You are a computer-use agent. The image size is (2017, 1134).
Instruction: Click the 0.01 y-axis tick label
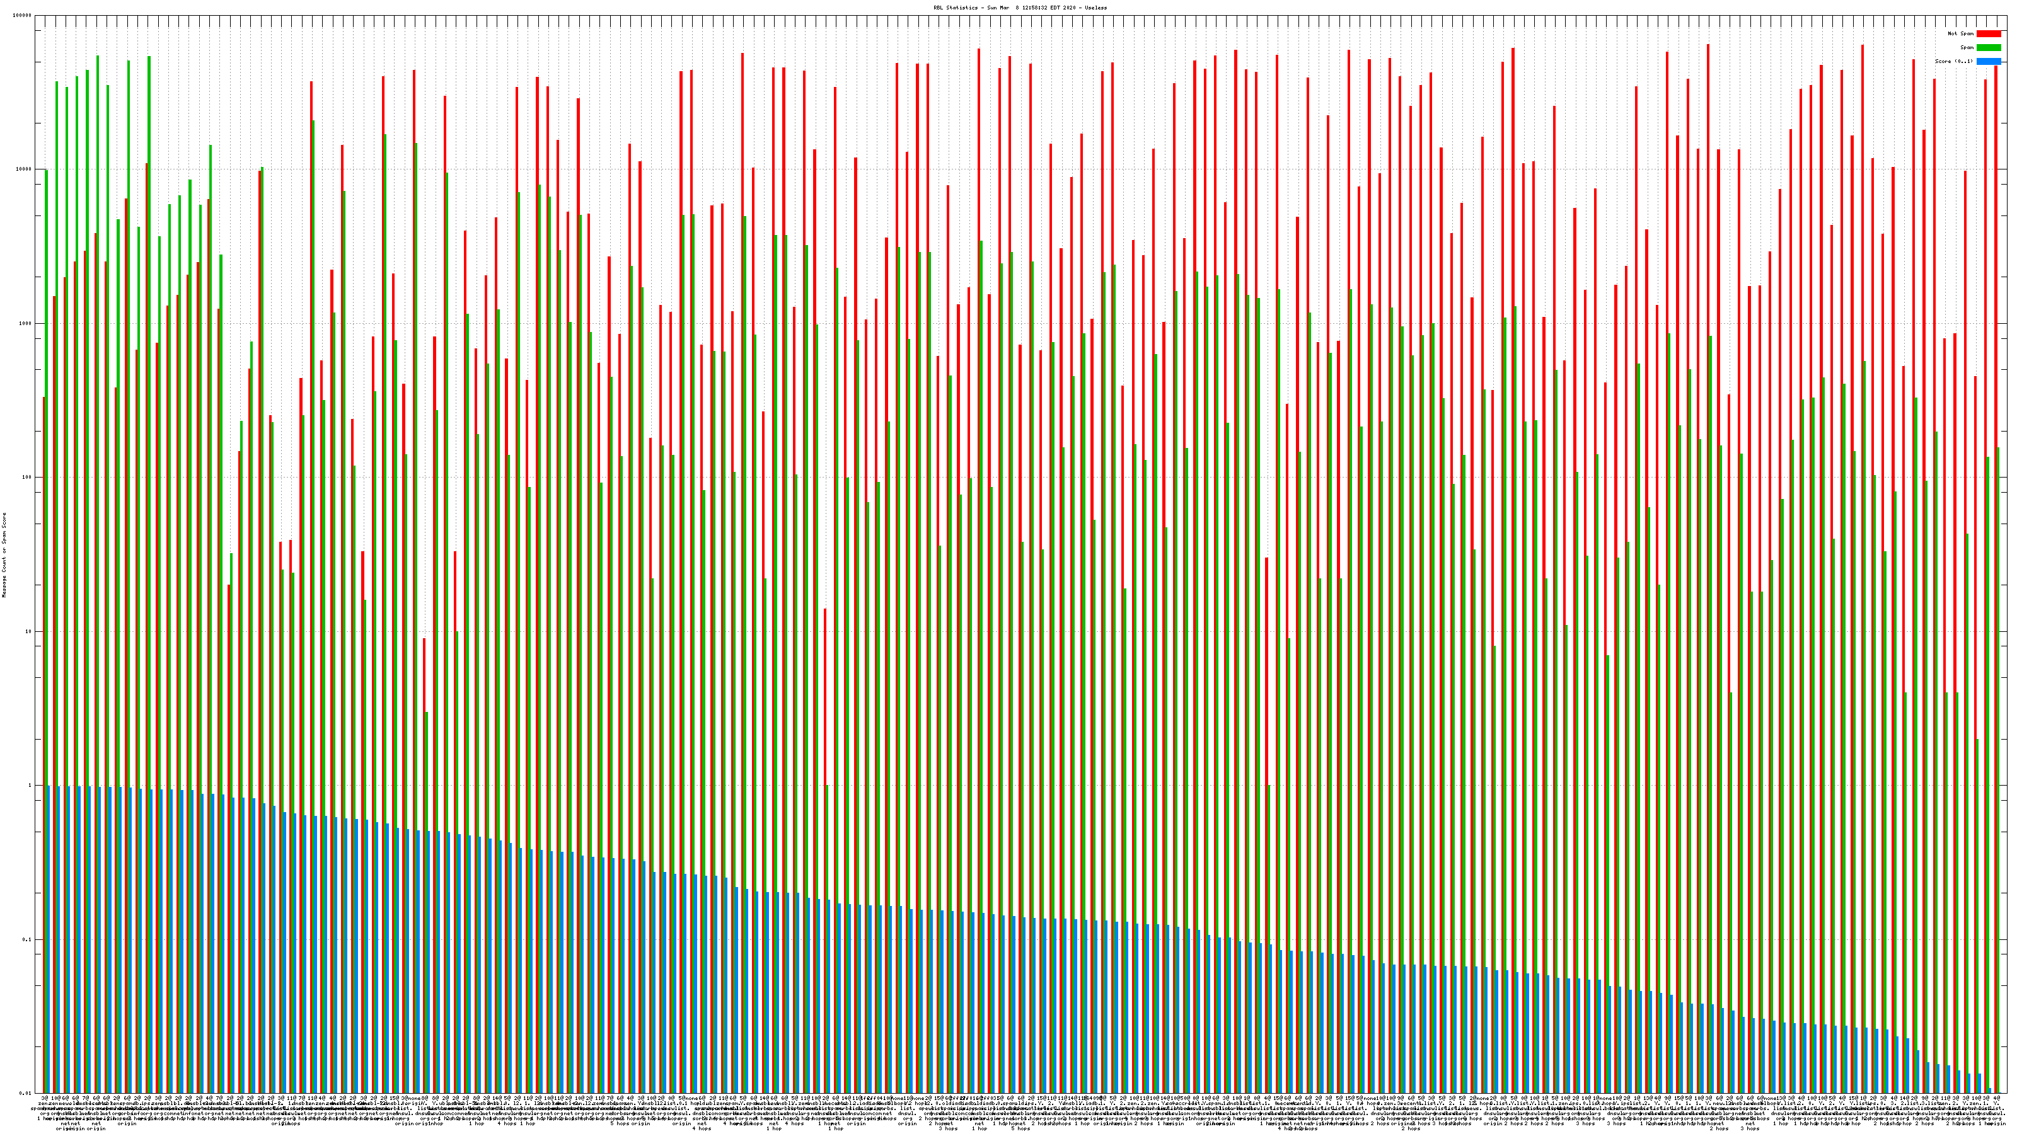26,1093
